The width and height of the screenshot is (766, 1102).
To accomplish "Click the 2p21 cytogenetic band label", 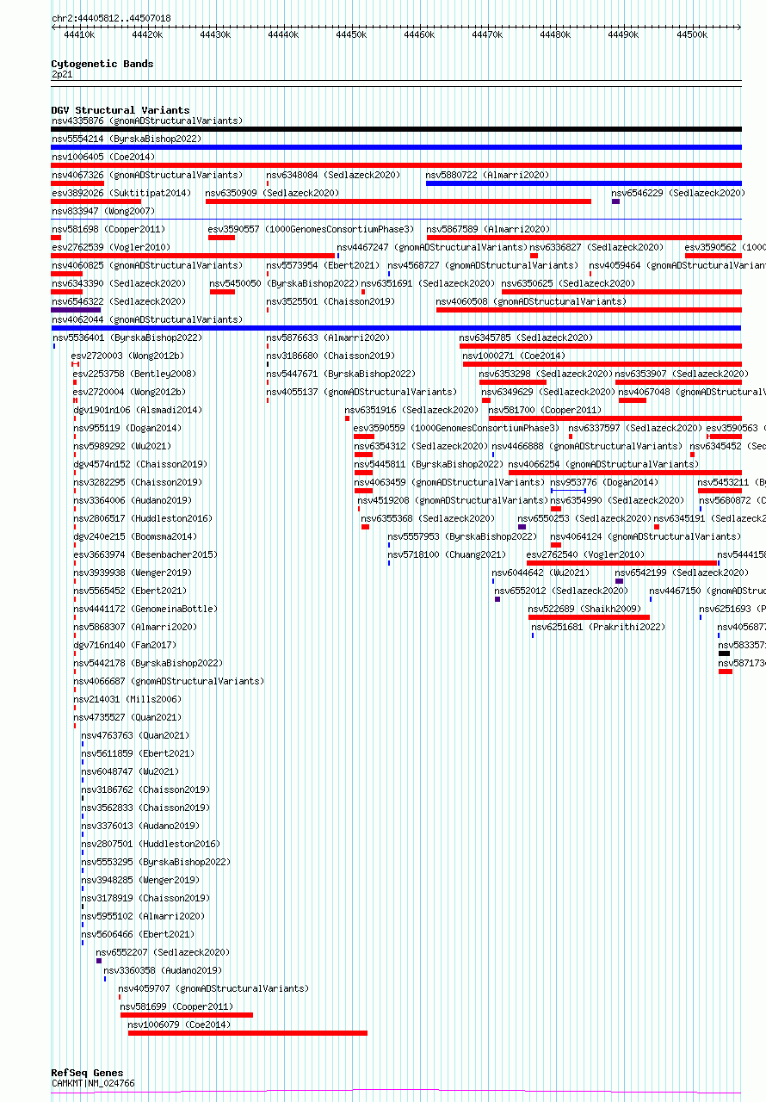I will 62,74.
